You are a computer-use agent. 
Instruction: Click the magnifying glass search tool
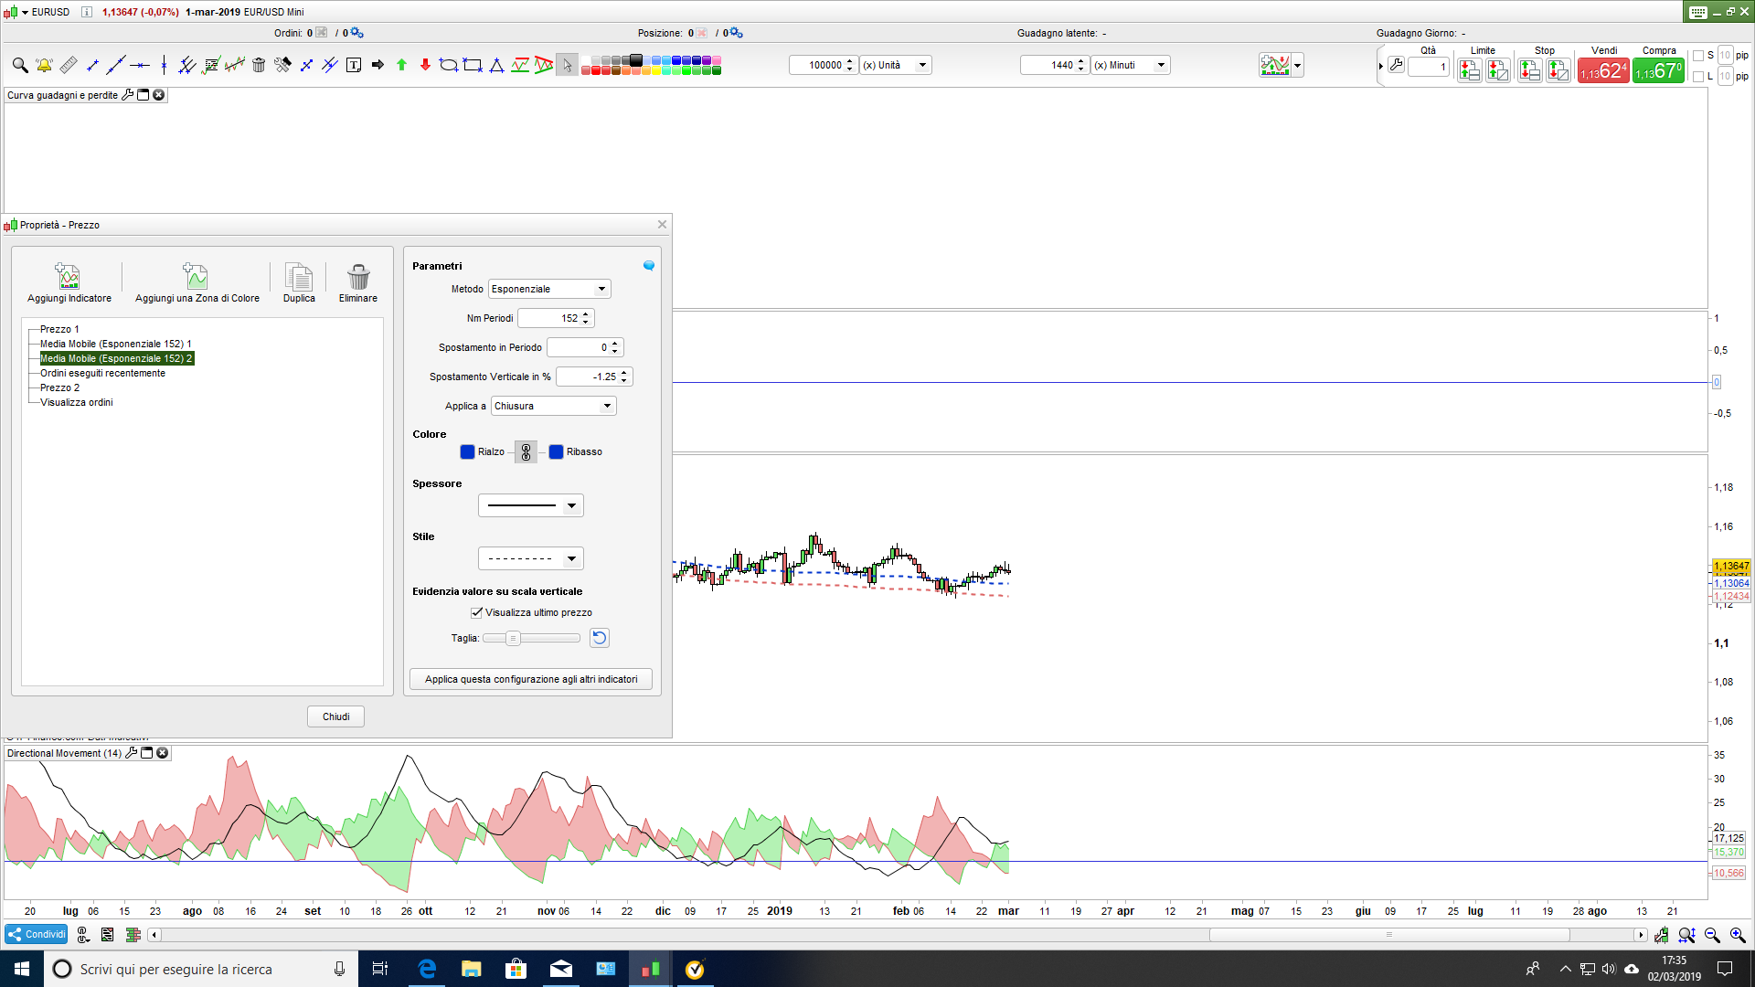tap(19, 65)
